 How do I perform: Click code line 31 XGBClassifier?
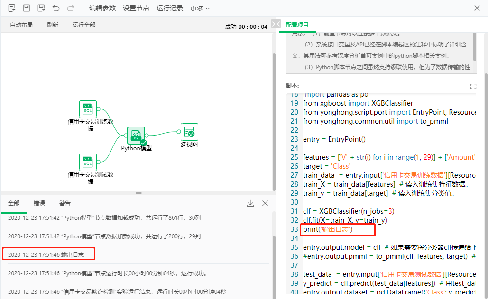tap(349, 211)
